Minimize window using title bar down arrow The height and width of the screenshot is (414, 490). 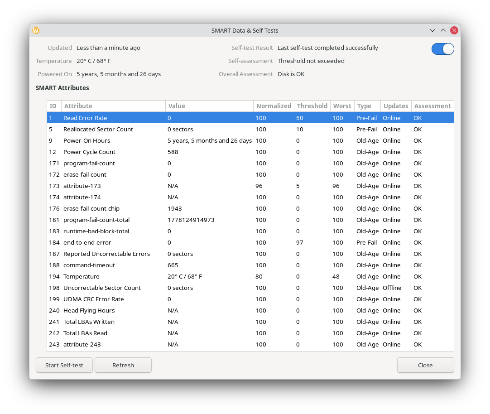pyautogui.click(x=432, y=30)
